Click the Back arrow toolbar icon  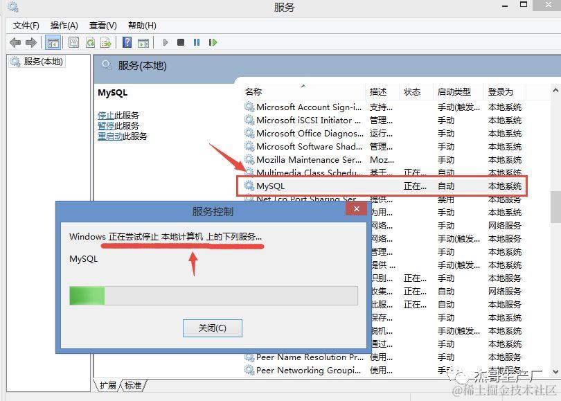coord(15,42)
